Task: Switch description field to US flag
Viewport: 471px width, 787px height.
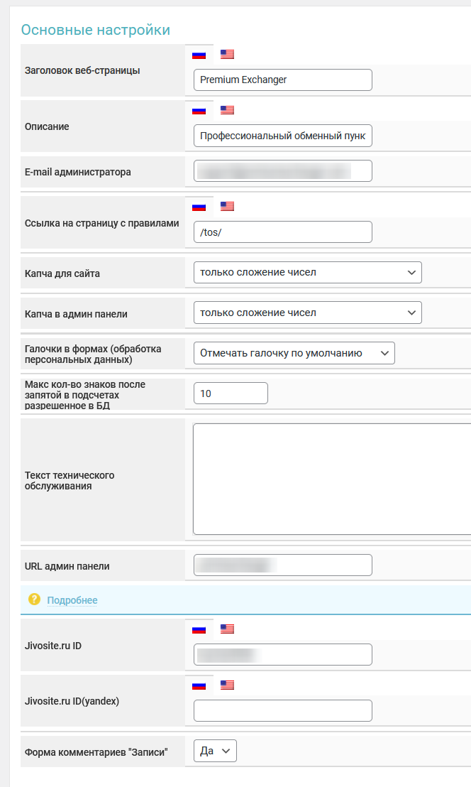Action: click(x=227, y=110)
